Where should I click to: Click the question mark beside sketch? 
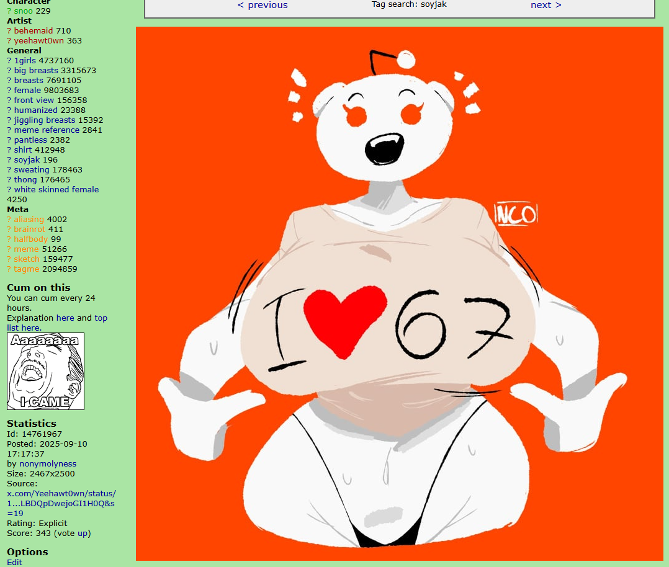pos(9,259)
